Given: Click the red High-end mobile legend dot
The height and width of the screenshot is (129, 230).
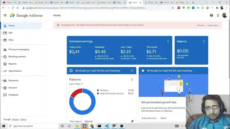Looking at the screenshot, I should pyautogui.click(x=98, y=94).
